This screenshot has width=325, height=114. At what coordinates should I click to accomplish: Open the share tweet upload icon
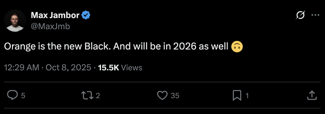[312, 95]
